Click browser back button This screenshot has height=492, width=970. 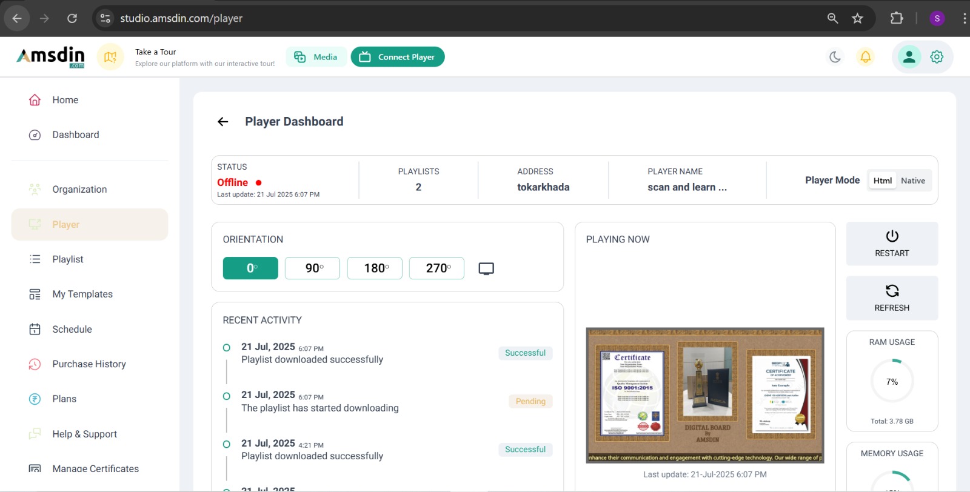click(x=17, y=18)
